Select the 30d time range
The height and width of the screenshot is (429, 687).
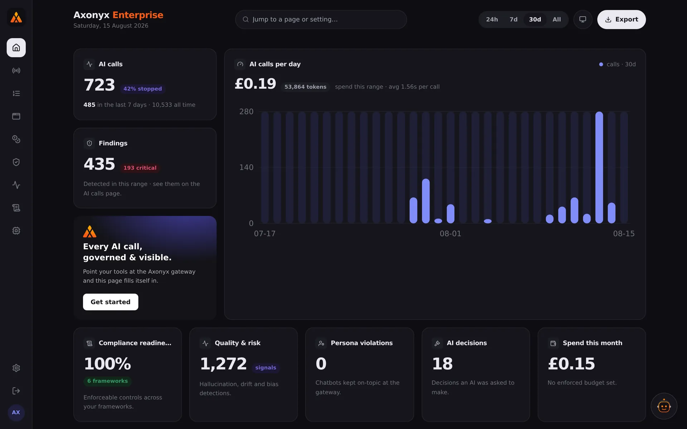(535, 19)
